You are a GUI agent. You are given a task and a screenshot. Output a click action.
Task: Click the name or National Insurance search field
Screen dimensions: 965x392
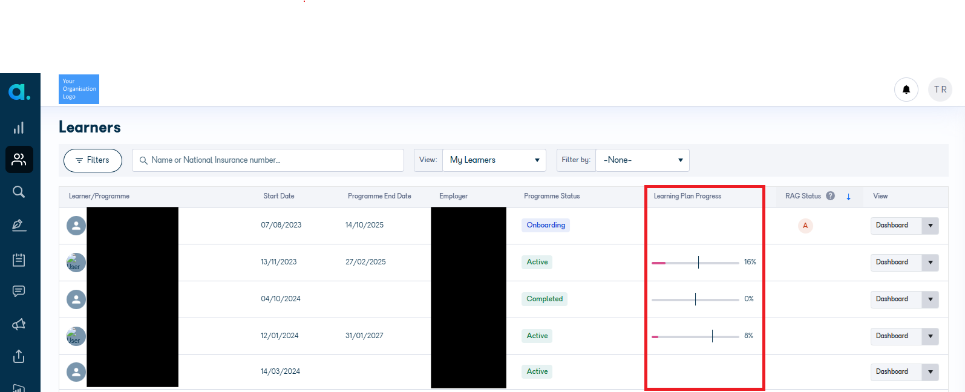(x=268, y=160)
